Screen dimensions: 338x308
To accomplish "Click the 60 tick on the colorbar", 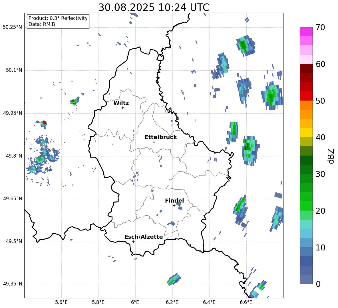I will click(320, 64).
